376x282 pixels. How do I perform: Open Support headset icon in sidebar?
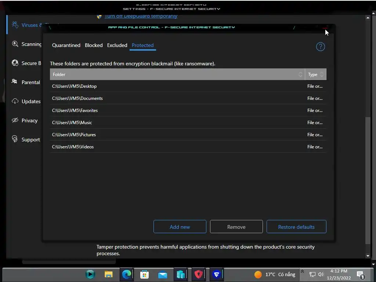[x=15, y=139]
